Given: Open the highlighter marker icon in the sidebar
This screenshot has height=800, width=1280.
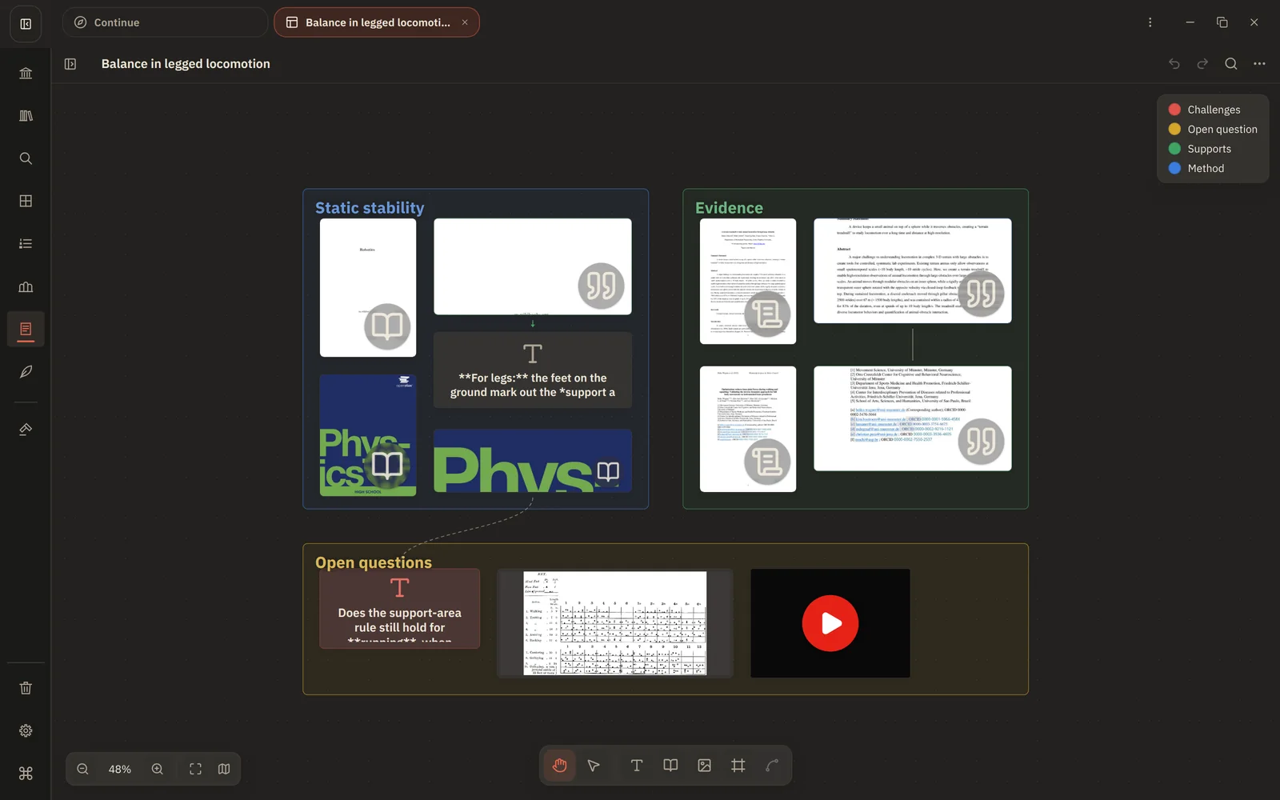Looking at the screenshot, I should 26,430.
